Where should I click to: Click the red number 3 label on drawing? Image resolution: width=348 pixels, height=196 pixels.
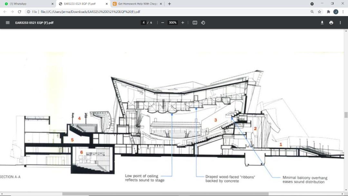tap(215, 120)
